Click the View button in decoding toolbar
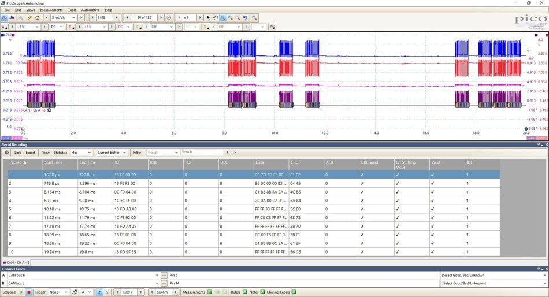The image size is (549, 297). (46, 153)
